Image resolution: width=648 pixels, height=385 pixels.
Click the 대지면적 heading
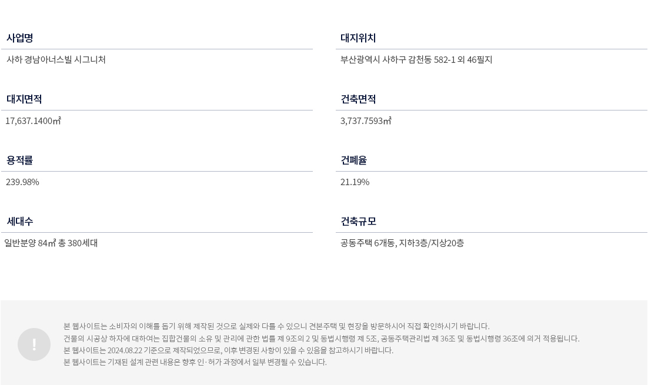coord(24,99)
